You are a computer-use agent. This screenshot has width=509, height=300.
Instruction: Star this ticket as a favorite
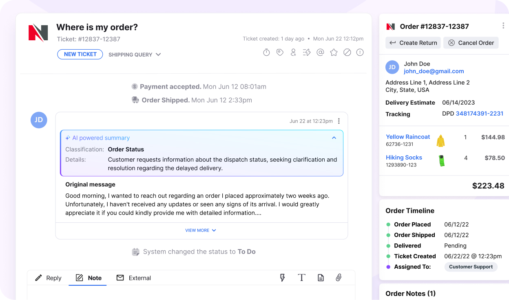(x=334, y=52)
